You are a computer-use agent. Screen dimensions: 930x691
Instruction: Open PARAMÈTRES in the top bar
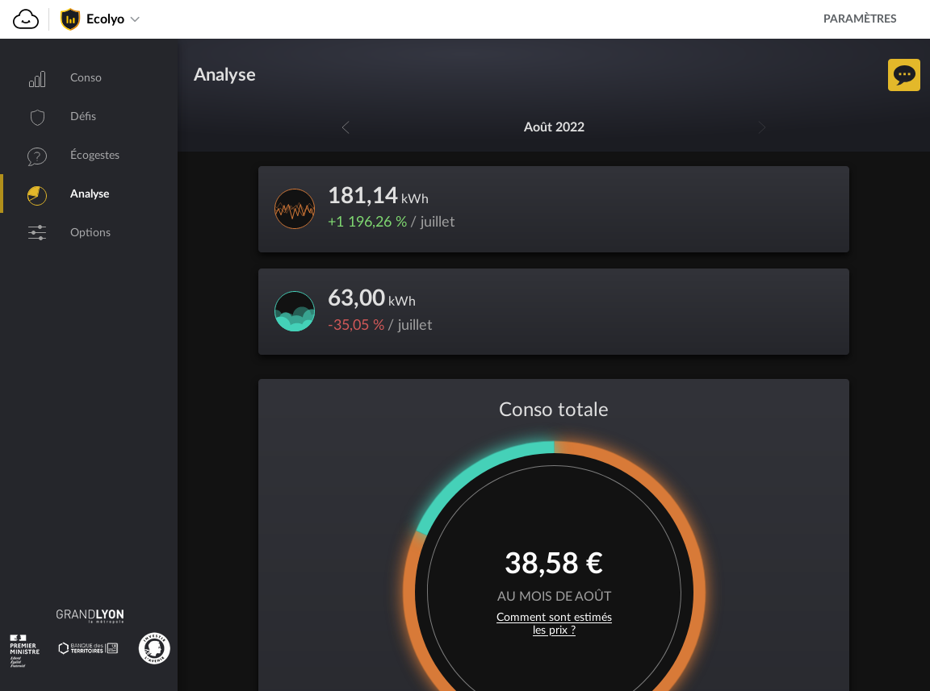tap(860, 19)
